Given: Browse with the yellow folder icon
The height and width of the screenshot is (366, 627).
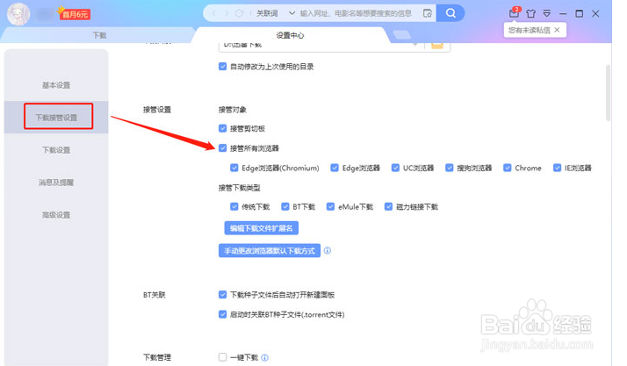Looking at the screenshot, I should point(437,45).
